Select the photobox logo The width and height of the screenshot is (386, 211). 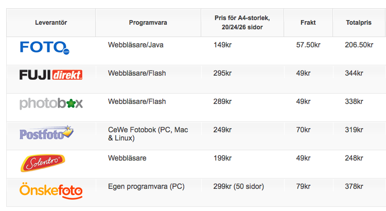pos(51,103)
